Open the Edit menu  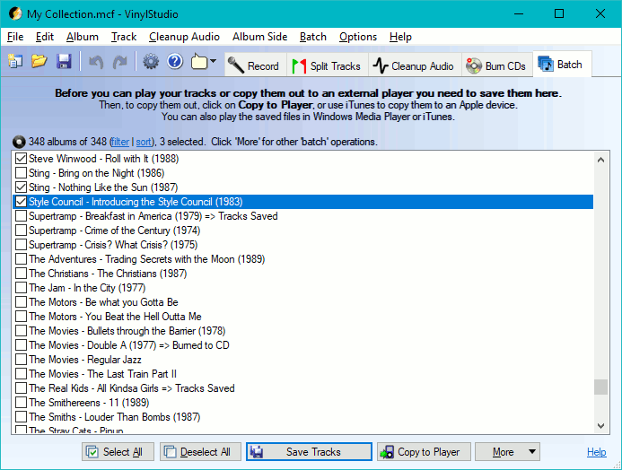tap(45, 37)
